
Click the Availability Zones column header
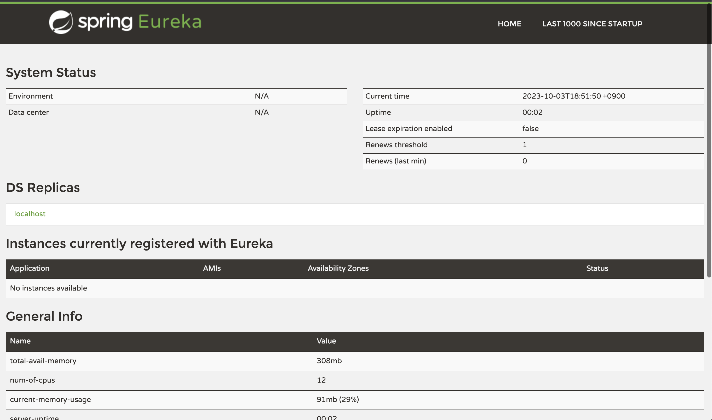point(338,268)
